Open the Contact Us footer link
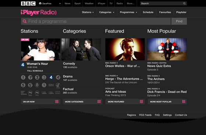The height and width of the screenshot is (135, 206). [x=181, y=115]
